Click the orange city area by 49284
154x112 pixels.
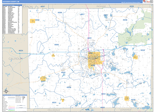click(33, 21)
